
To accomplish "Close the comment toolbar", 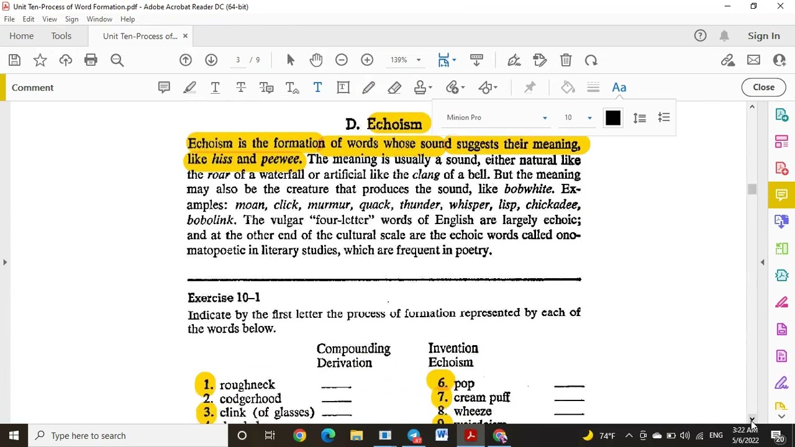I will click(x=763, y=88).
